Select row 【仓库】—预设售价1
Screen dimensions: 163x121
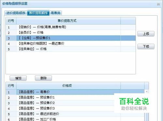coord(71,38)
